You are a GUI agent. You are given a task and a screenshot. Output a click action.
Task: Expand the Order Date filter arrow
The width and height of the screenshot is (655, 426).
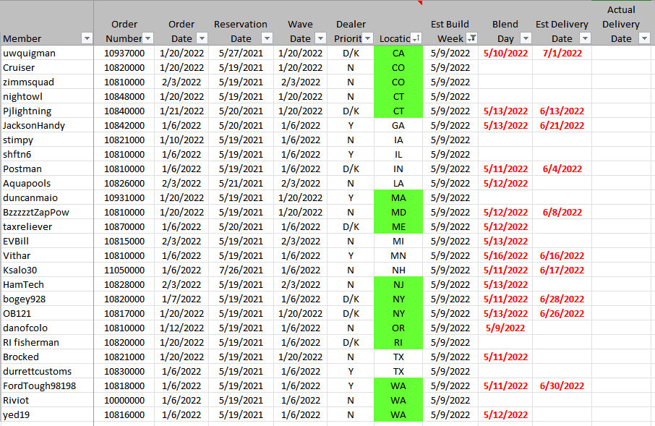click(x=203, y=38)
